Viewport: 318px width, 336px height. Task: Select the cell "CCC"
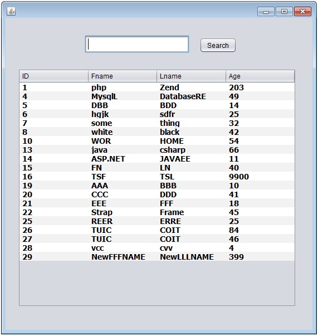[123, 194]
